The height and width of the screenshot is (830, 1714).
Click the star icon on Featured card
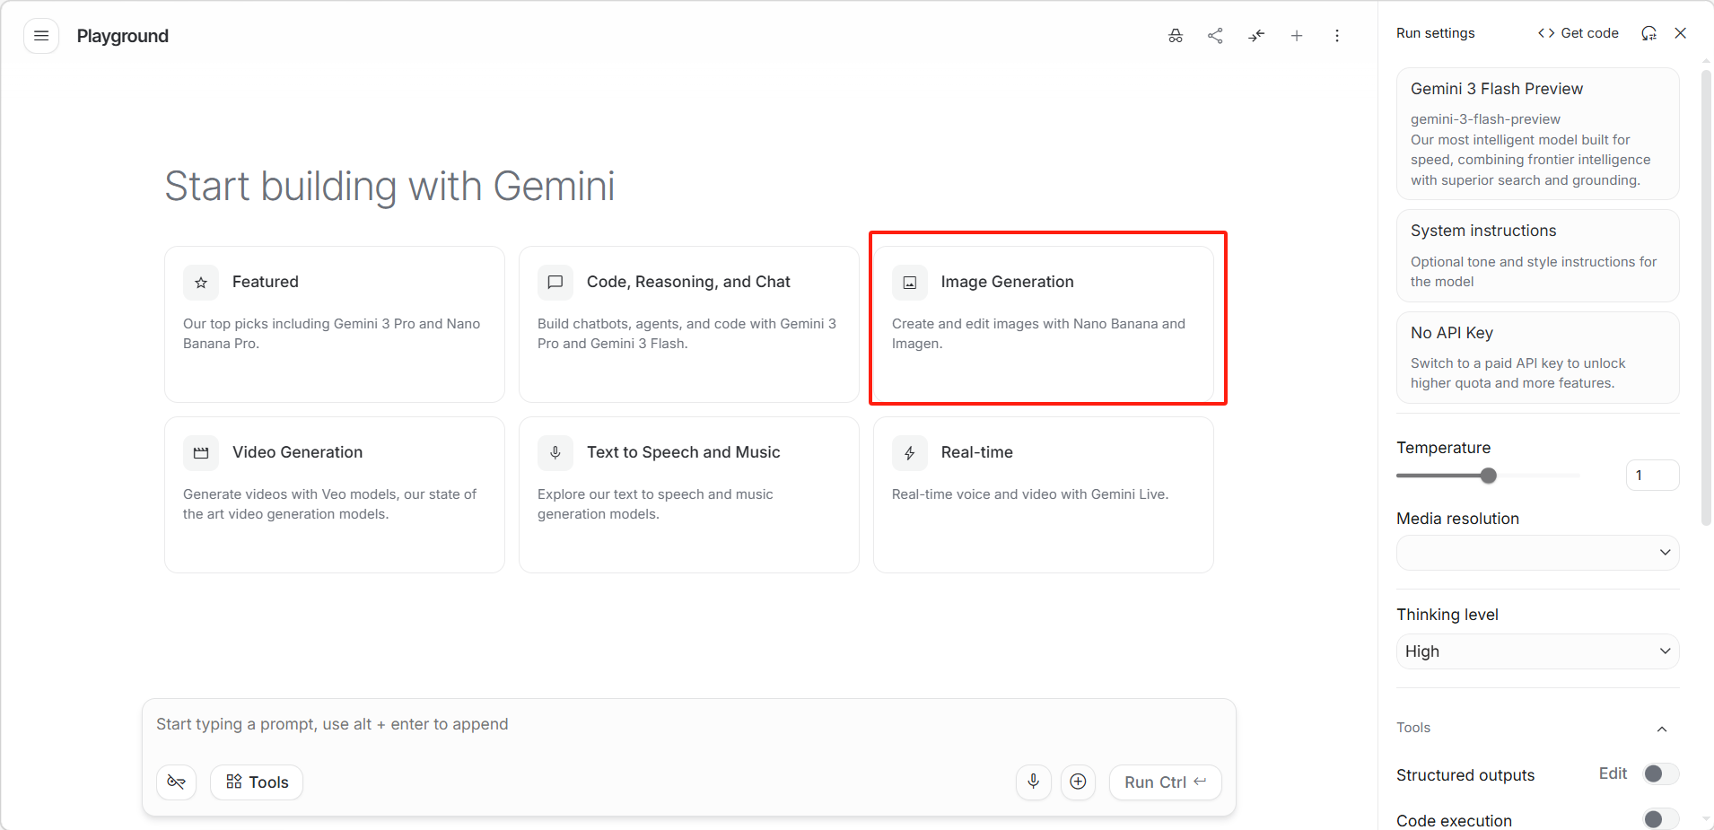(x=201, y=283)
